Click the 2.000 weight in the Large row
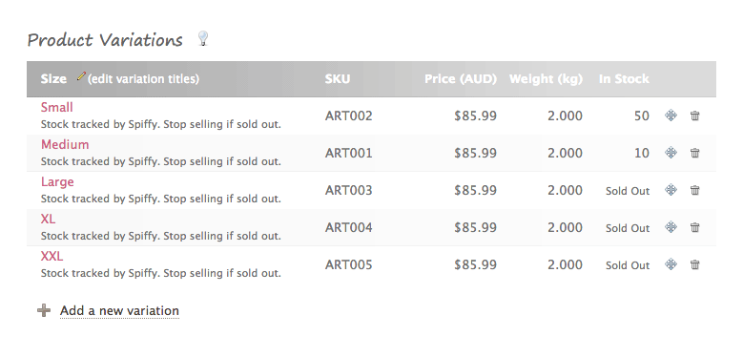743x357 pixels. [x=565, y=190]
